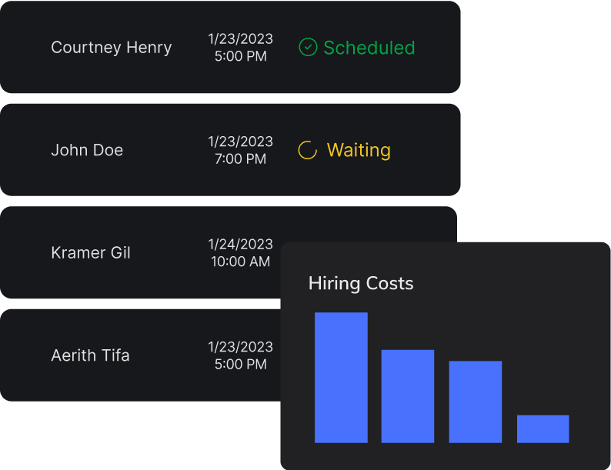This screenshot has width=611, height=470.
Task: Select the Waiting status label
Action: (359, 150)
